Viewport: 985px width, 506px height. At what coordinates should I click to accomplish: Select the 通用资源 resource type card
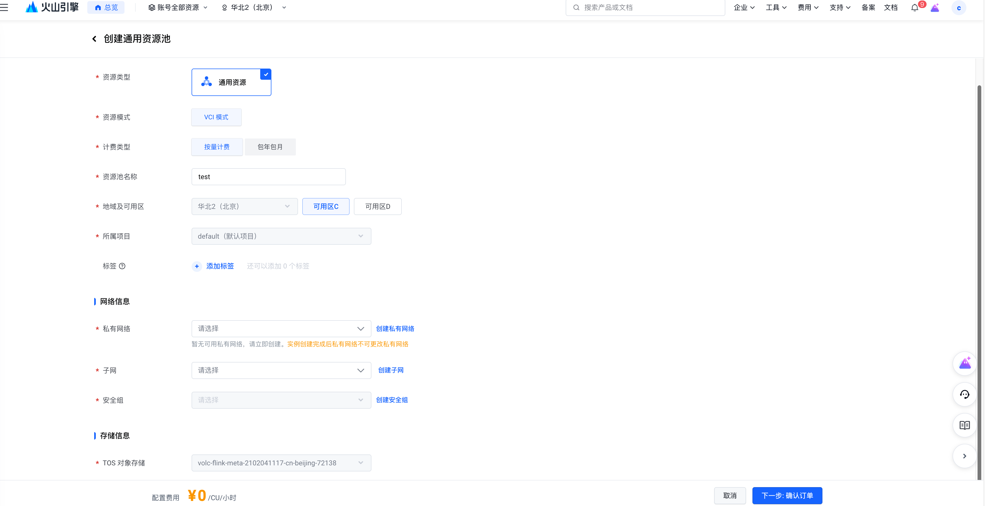click(x=231, y=82)
